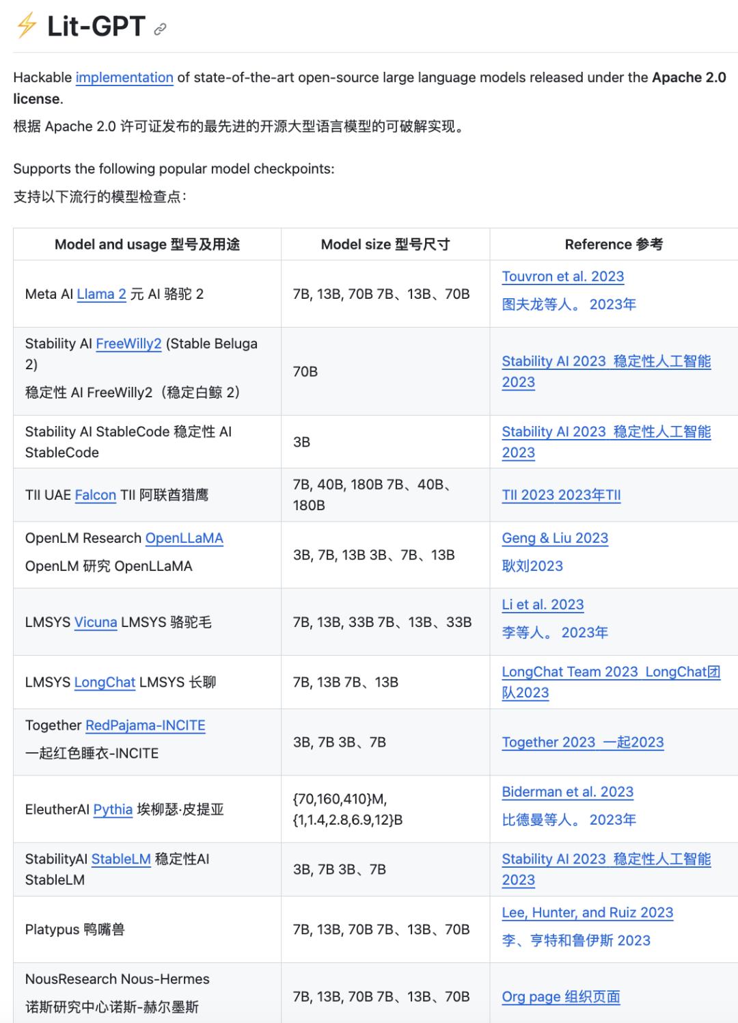Follow the LongChat model link

point(105,682)
